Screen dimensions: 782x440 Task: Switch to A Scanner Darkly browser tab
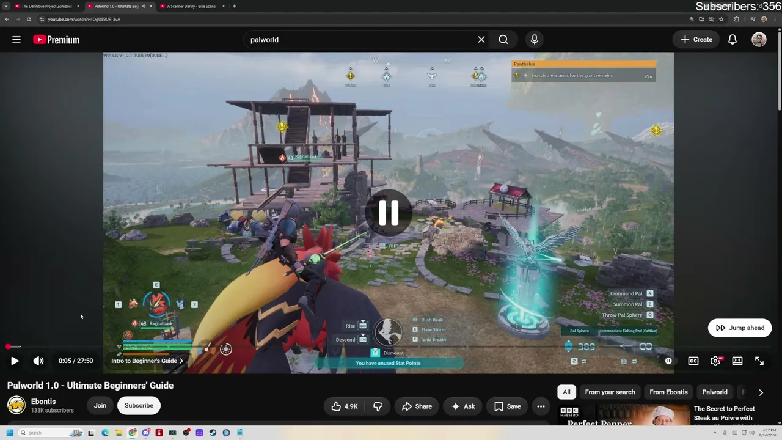click(x=191, y=6)
